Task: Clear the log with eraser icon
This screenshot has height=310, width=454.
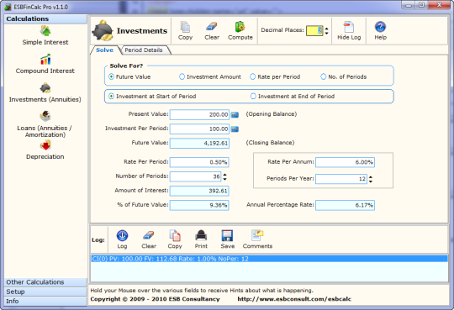Action: 149,235
